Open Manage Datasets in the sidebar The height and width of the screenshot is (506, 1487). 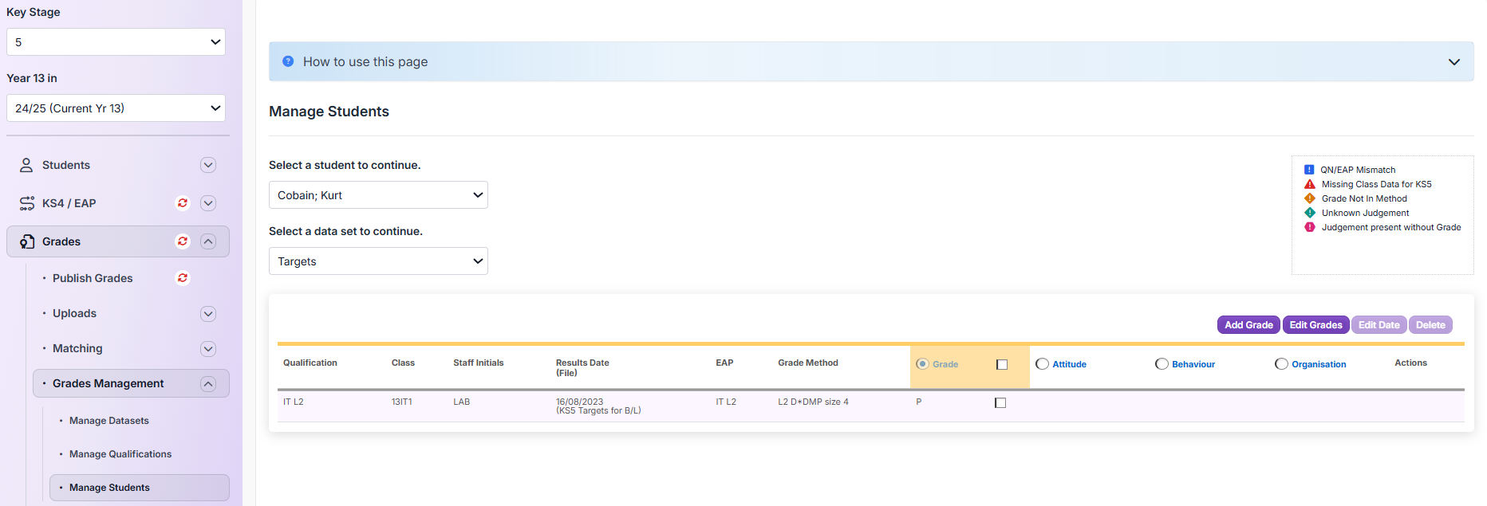109,421
